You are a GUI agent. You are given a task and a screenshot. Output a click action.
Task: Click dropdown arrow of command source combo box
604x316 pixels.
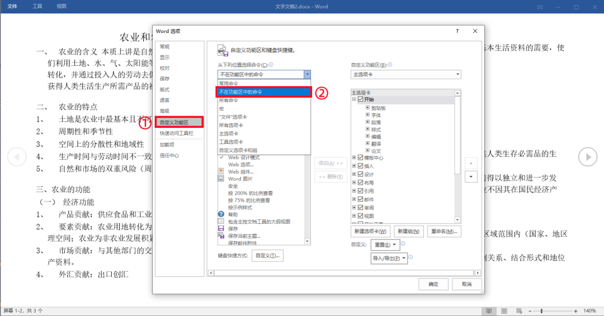(x=307, y=74)
